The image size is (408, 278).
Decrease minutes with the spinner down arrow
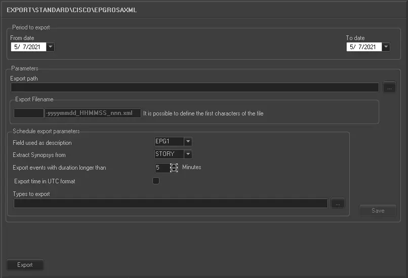coord(174,170)
